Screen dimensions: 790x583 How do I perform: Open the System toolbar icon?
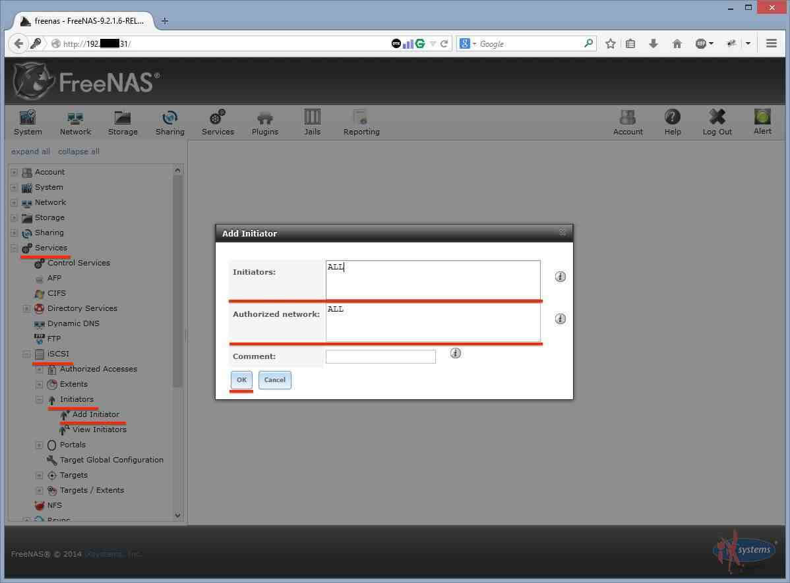click(28, 123)
